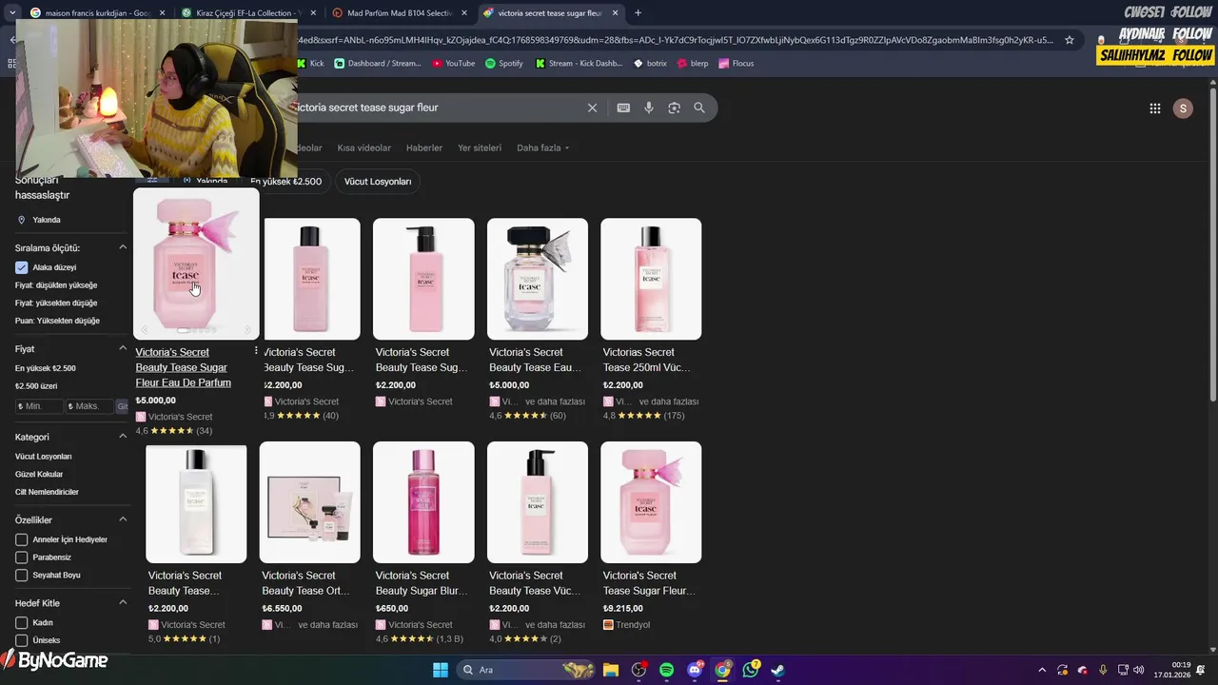Collapse the Özellikler filter section
This screenshot has height=685, width=1218.
point(123,519)
